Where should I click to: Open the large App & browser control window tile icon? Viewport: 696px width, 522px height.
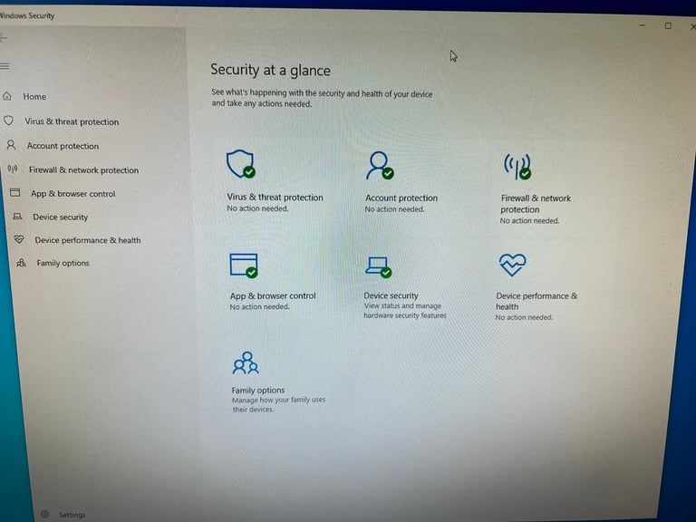pos(244,266)
